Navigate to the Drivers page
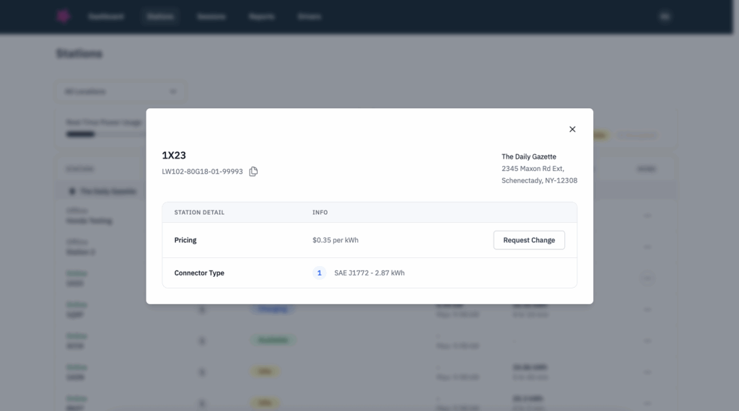This screenshot has height=411, width=739. coord(310,17)
